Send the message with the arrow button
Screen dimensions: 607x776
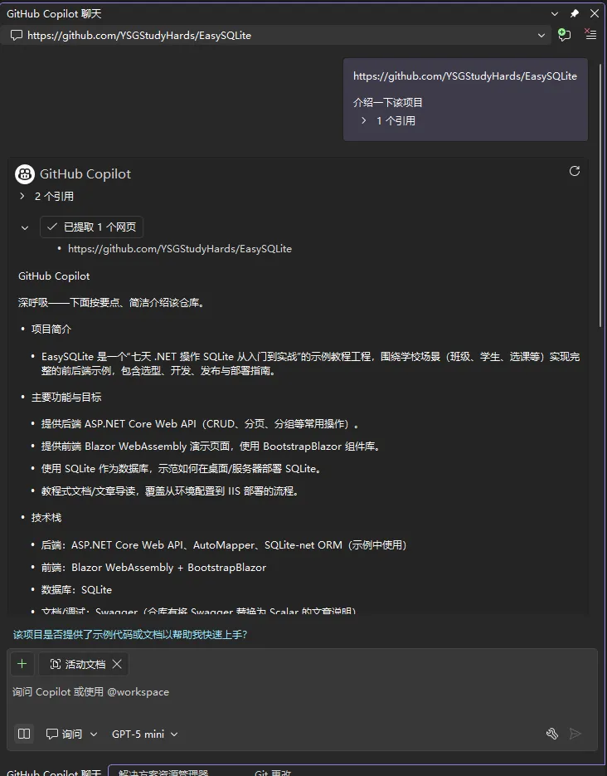[575, 734]
